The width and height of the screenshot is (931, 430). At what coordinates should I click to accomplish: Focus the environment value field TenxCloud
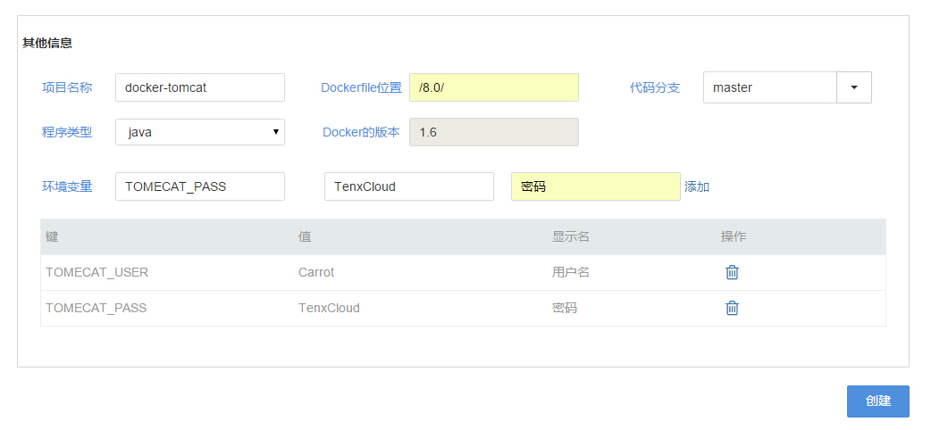coord(409,186)
